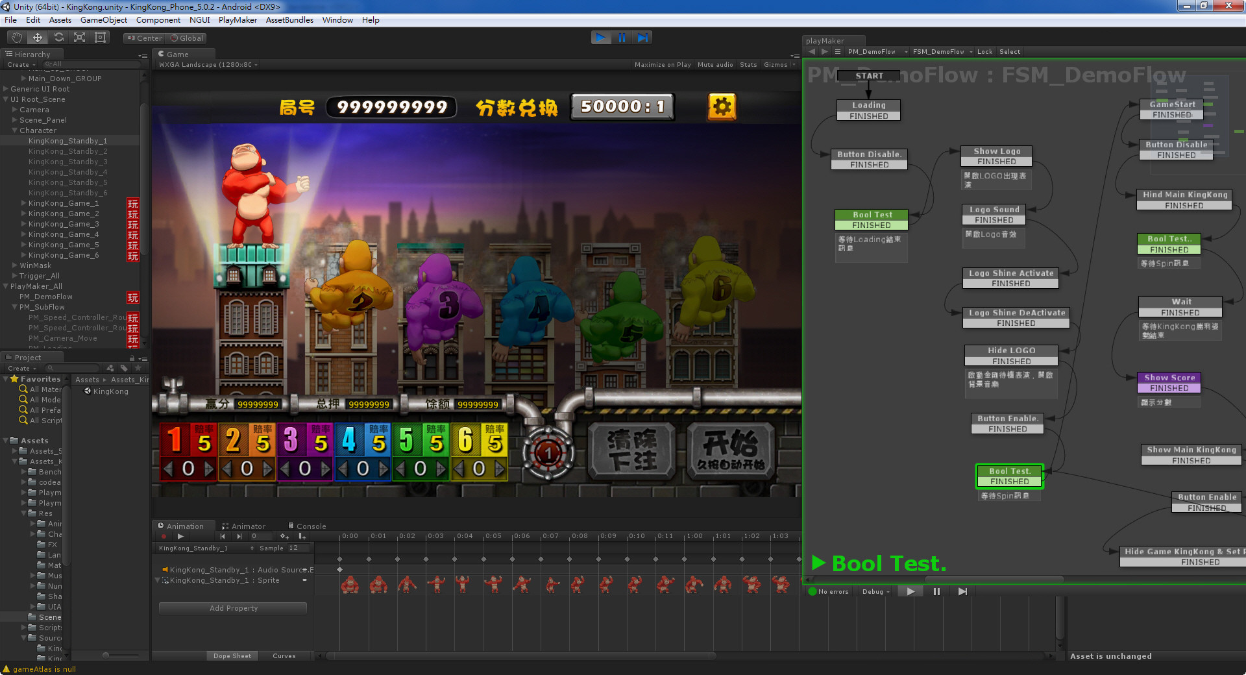The image size is (1246, 675).
Task: Open the PlayMaker menu
Action: (238, 20)
